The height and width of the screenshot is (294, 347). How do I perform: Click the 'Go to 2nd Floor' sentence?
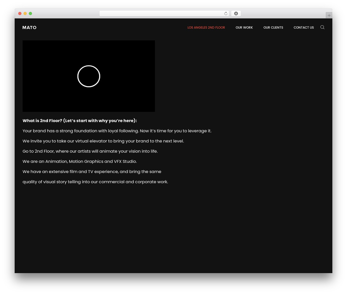(x=90, y=151)
